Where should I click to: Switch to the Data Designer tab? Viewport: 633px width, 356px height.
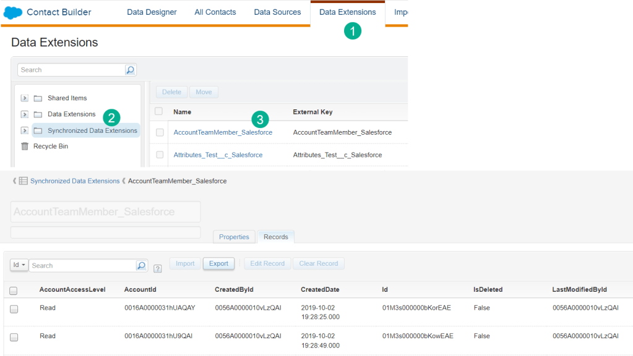152,12
